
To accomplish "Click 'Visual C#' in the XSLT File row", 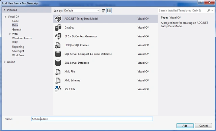I will (x=143, y=89).
